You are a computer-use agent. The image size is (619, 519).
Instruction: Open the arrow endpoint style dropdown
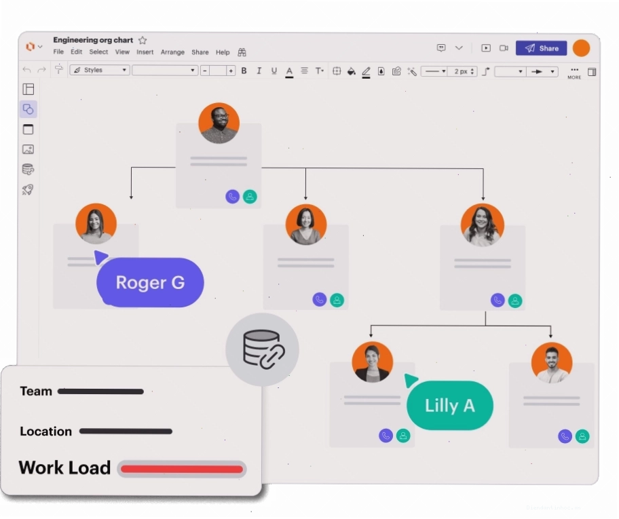coord(542,71)
